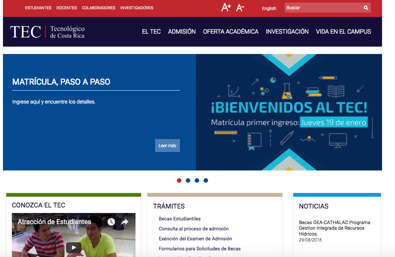395x257 pixels.
Task: Play the Atracción de Estudiantes video
Action: point(73,248)
